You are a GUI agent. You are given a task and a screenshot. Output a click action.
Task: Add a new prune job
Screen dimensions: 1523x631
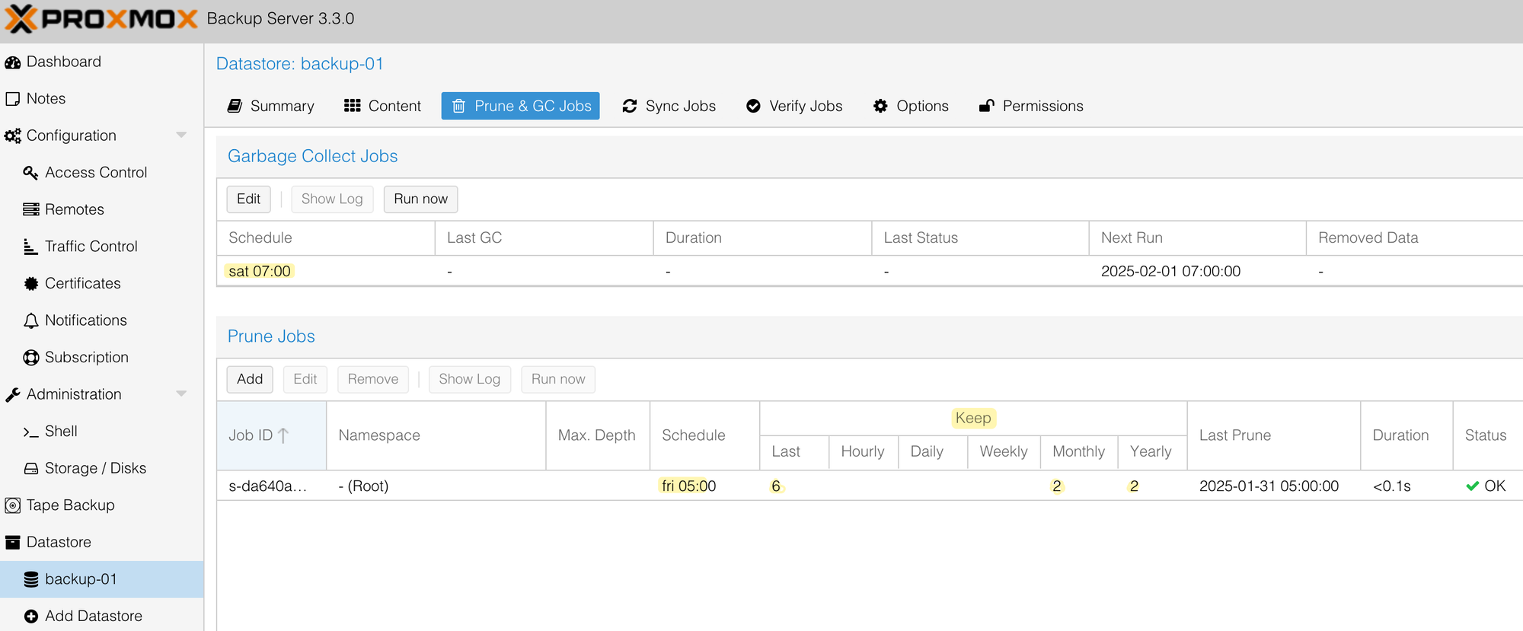pos(249,379)
